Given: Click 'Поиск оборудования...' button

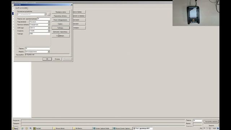Looking at the screenshot, I should pos(61,20).
